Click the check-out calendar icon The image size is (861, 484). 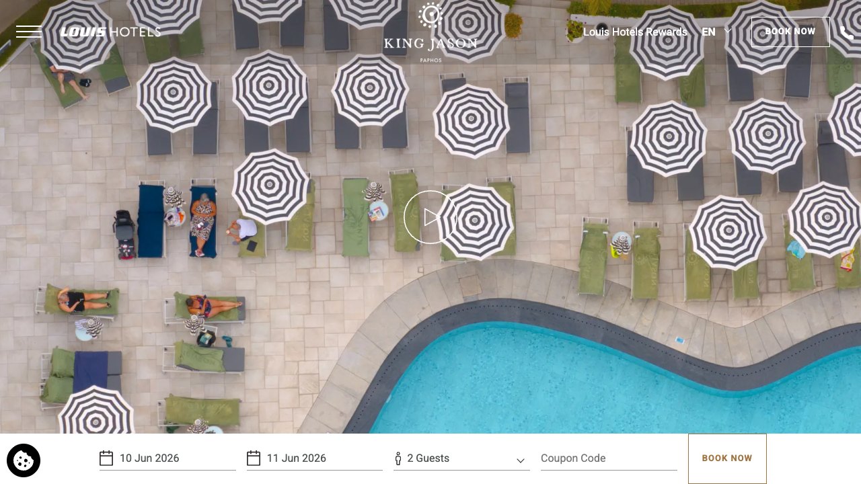[x=254, y=458]
